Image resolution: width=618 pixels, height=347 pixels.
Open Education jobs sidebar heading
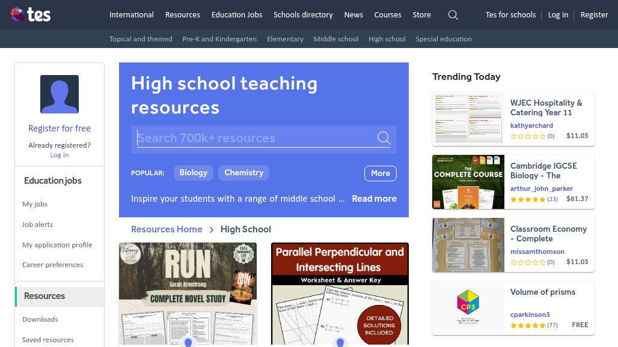pos(53,181)
